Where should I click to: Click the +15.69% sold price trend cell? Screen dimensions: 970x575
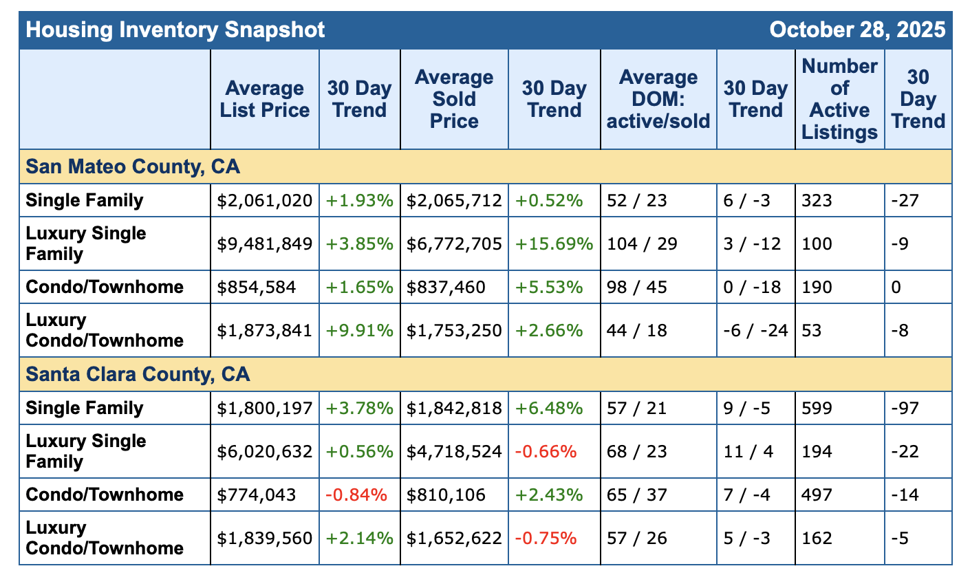point(554,243)
